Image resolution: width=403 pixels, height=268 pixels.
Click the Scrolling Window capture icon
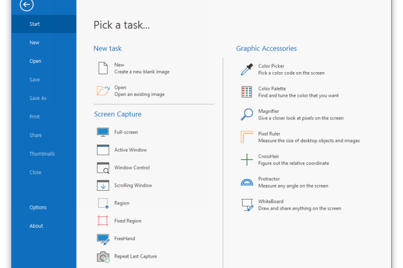tap(103, 186)
